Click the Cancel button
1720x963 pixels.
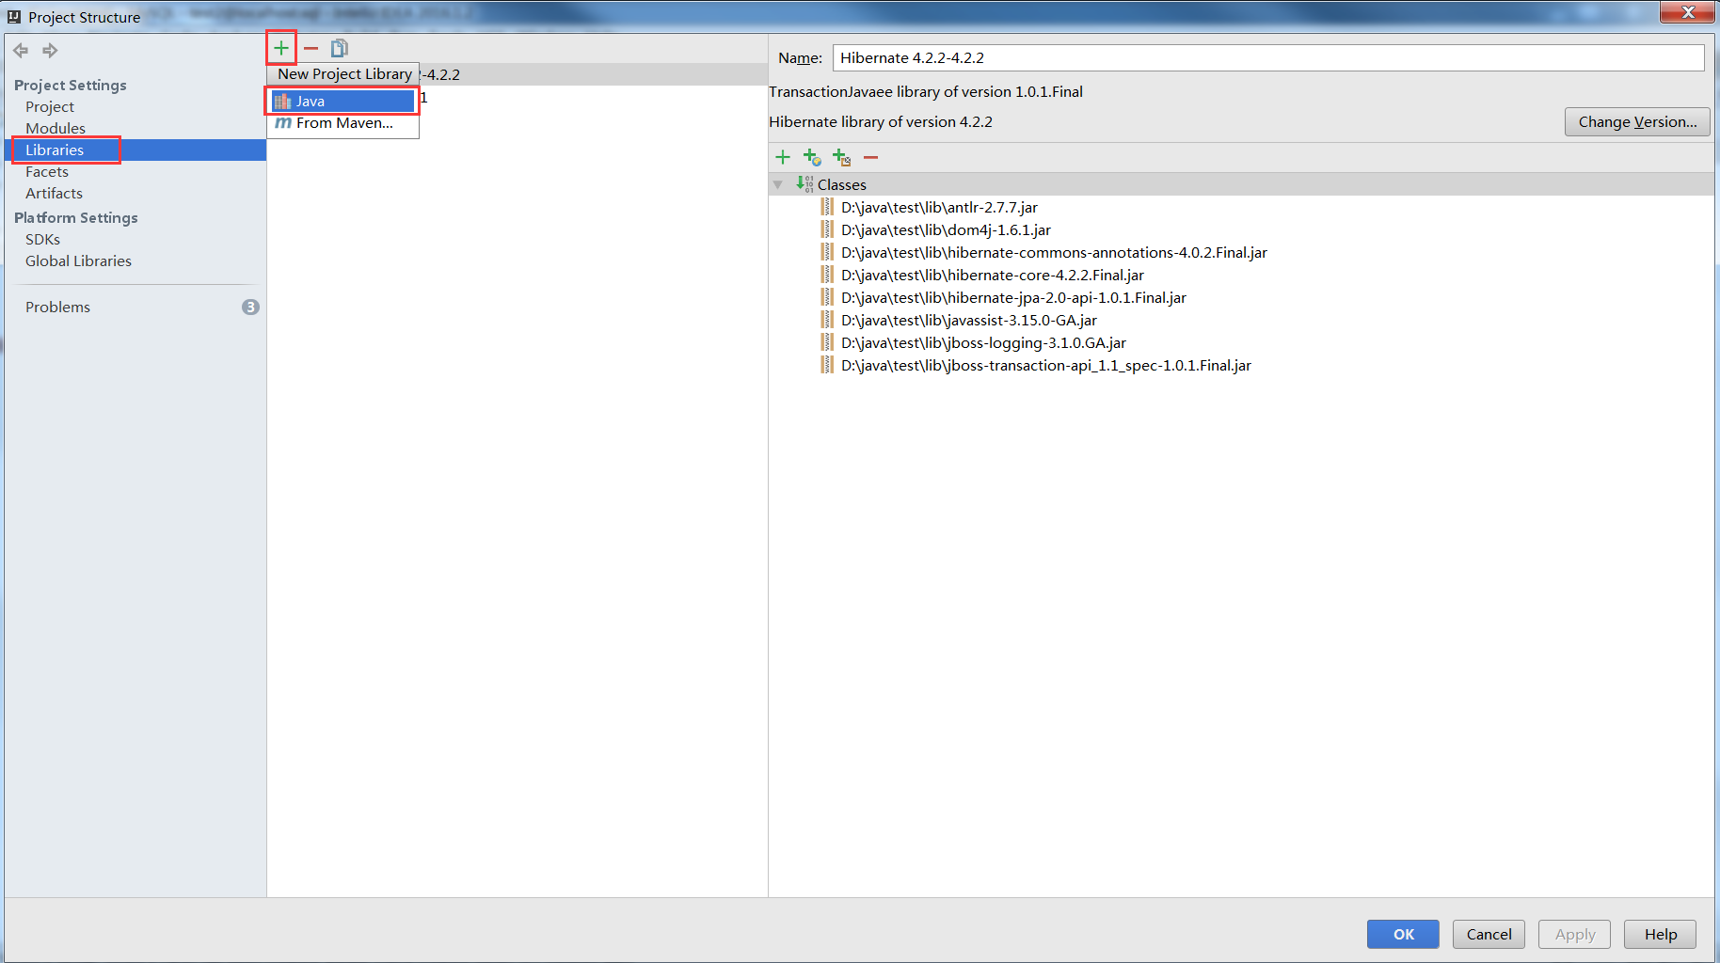(x=1489, y=934)
